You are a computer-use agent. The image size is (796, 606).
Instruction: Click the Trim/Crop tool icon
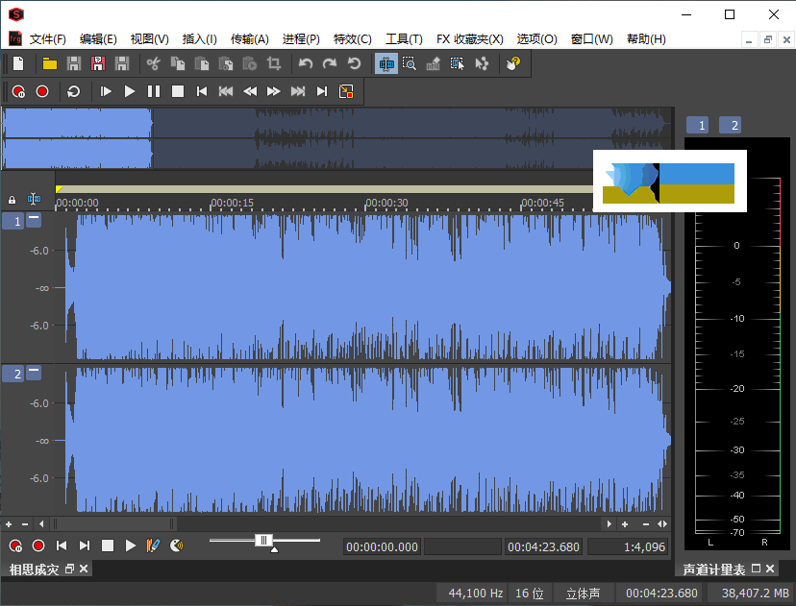(274, 63)
